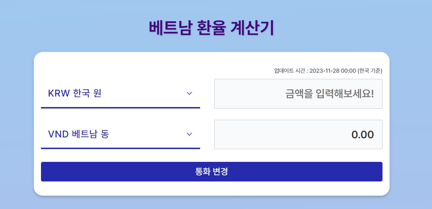Click inside the white calculator card
Screen dimensions: 432x209
pos(212,124)
